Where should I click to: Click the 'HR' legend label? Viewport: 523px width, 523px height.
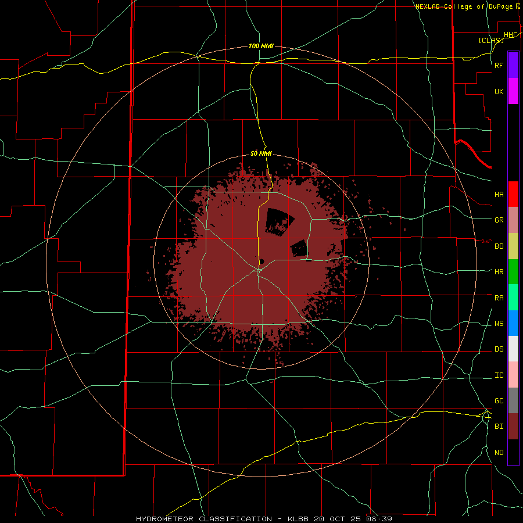(499, 272)
